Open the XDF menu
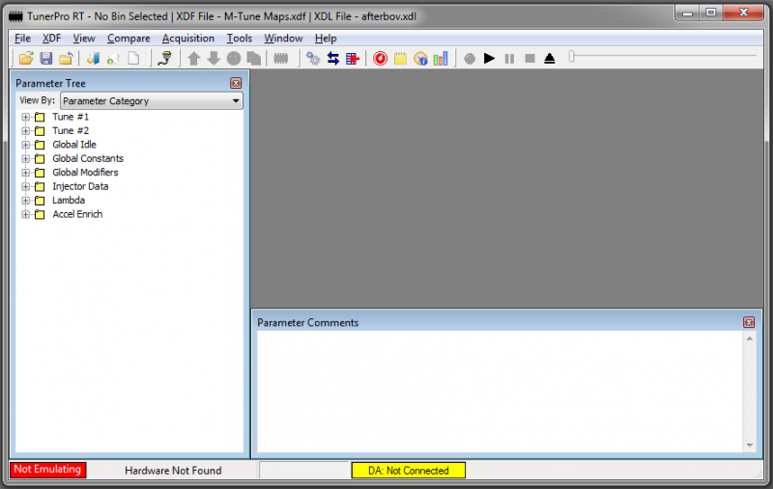Image resolution: width=773 pixels, height=489 pixels. (x=51, y=39)
